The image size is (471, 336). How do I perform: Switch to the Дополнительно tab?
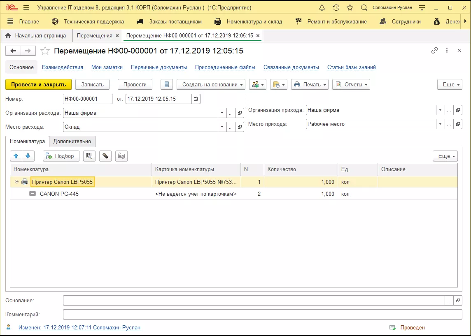(72, 141)
